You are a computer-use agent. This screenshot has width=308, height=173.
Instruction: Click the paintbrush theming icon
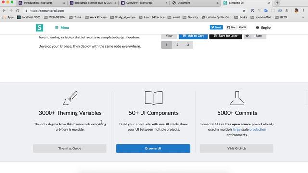pos(70,98)
